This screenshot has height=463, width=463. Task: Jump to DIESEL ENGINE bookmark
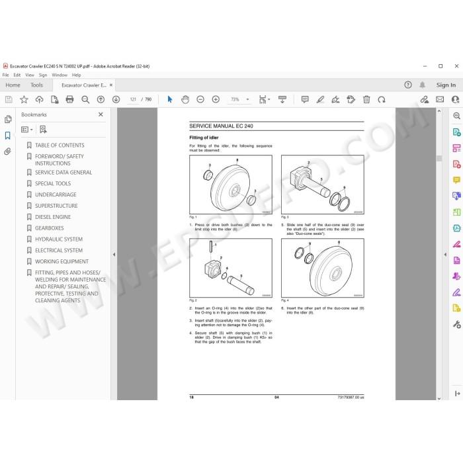[x=53, y=217]
